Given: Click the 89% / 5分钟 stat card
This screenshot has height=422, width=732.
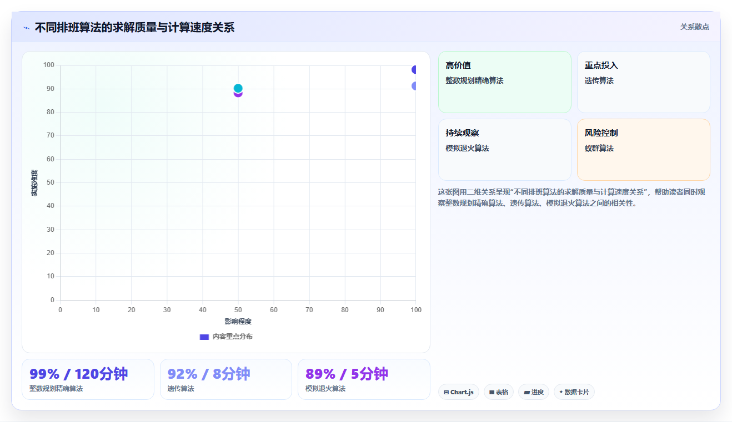Looking at the screenshot, I should (x=364, y=379).
